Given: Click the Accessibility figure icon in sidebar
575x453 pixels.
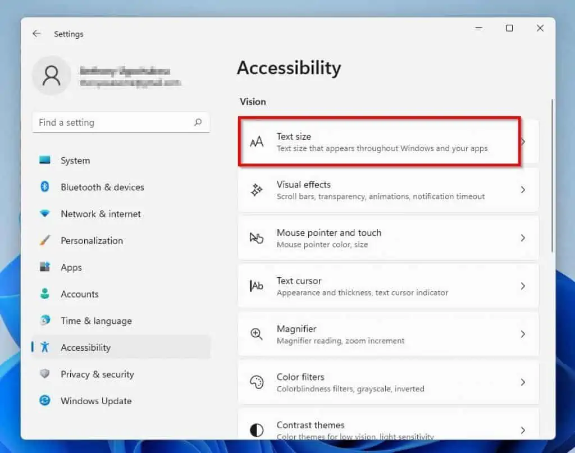Looking at the screenshot, I should (45, 347).
